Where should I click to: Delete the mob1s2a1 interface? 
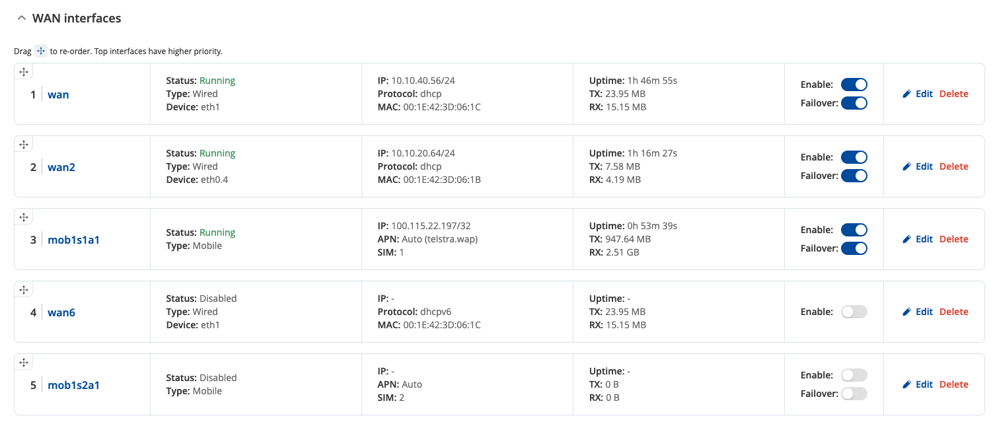pyautogui.click(x=953, y=384)
